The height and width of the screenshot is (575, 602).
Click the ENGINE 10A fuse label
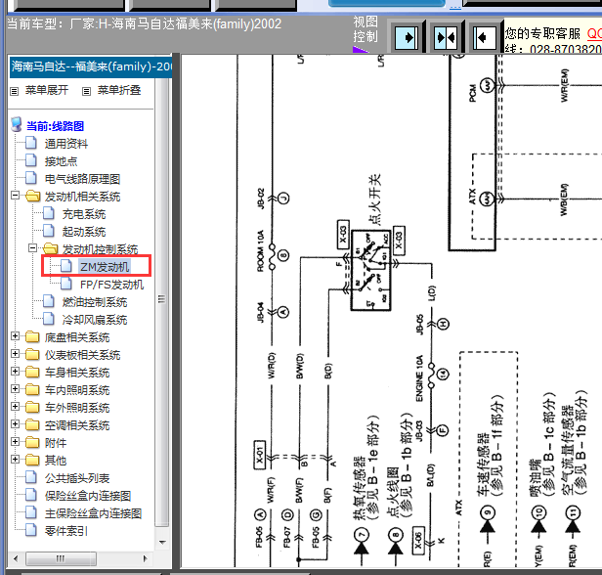pyautogui.click(x=419, y=378)
